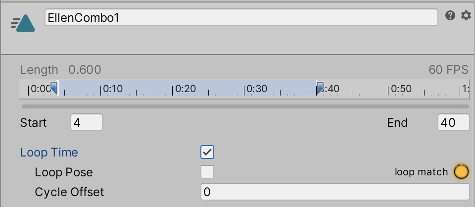Enable the Loop Pose checkbox
475x207 pixels.
coord(207,172)
